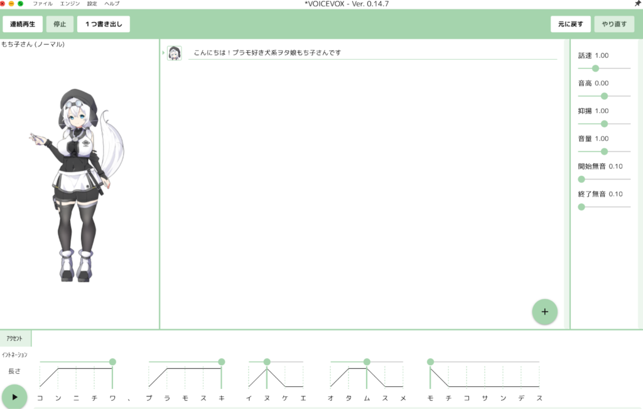Add a new text row with plus button
Image resolution: width=643 pixels, height=409 pixels.
(x=544, y=312)
